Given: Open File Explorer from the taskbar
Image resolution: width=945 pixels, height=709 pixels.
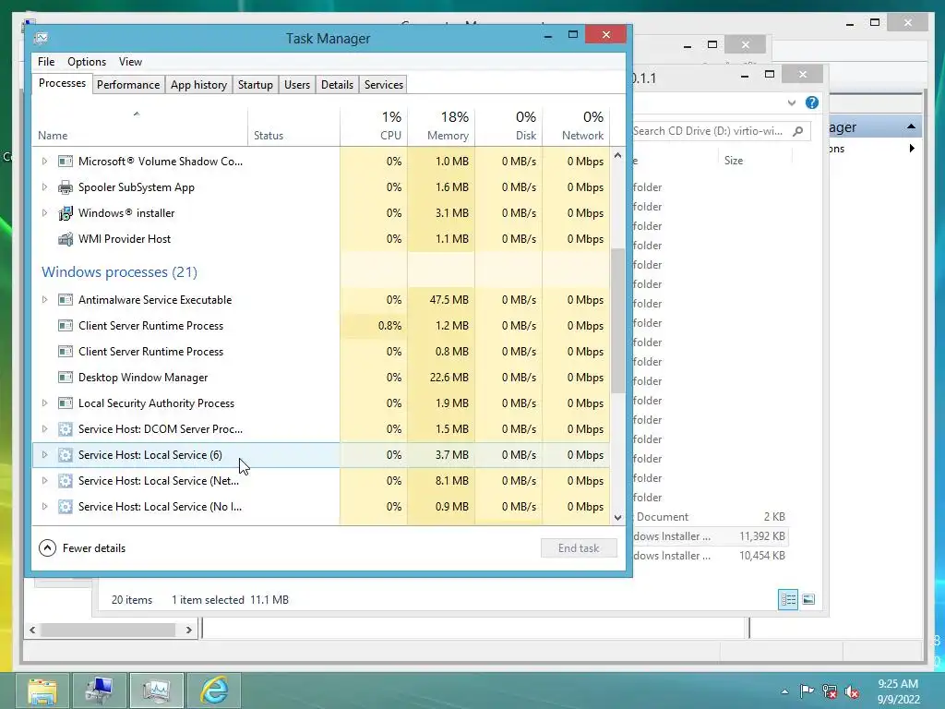Looking at the screenshot, I should click(x=42, y=691).
